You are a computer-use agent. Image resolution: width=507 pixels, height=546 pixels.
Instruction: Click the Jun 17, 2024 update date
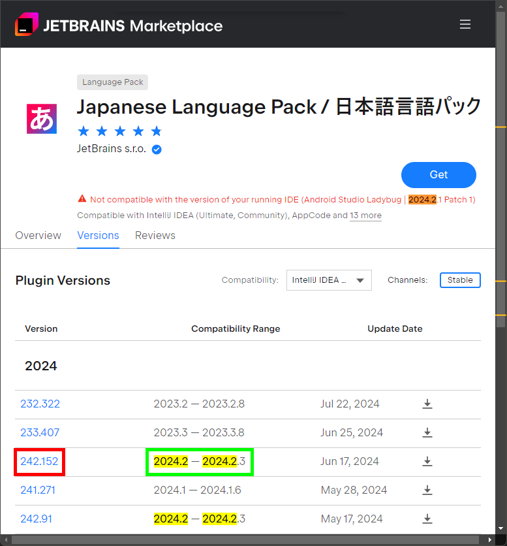[350, 461]
